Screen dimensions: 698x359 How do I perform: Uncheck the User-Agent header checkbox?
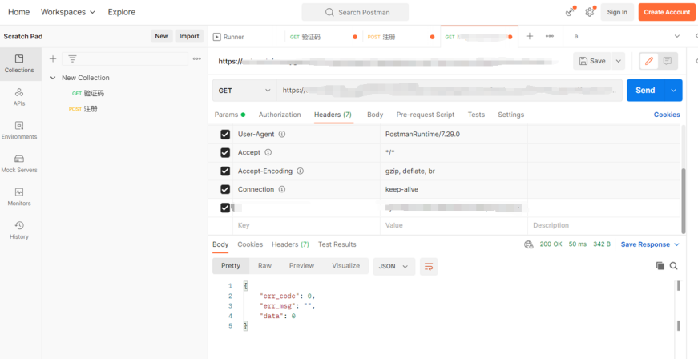point(225,135)
